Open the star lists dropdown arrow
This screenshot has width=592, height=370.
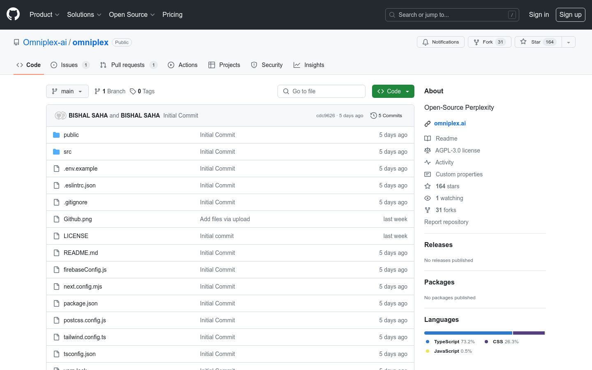[569, 42]
